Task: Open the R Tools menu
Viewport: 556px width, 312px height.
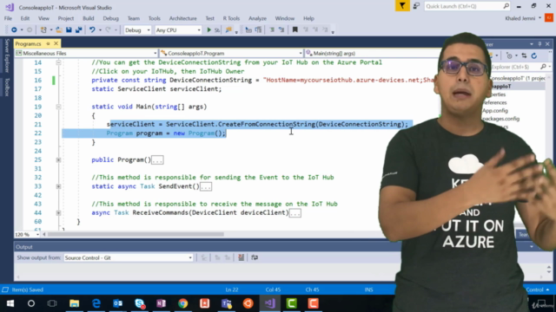Action: (231, 18)
